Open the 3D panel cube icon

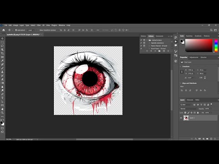click(x=176, y=61)
